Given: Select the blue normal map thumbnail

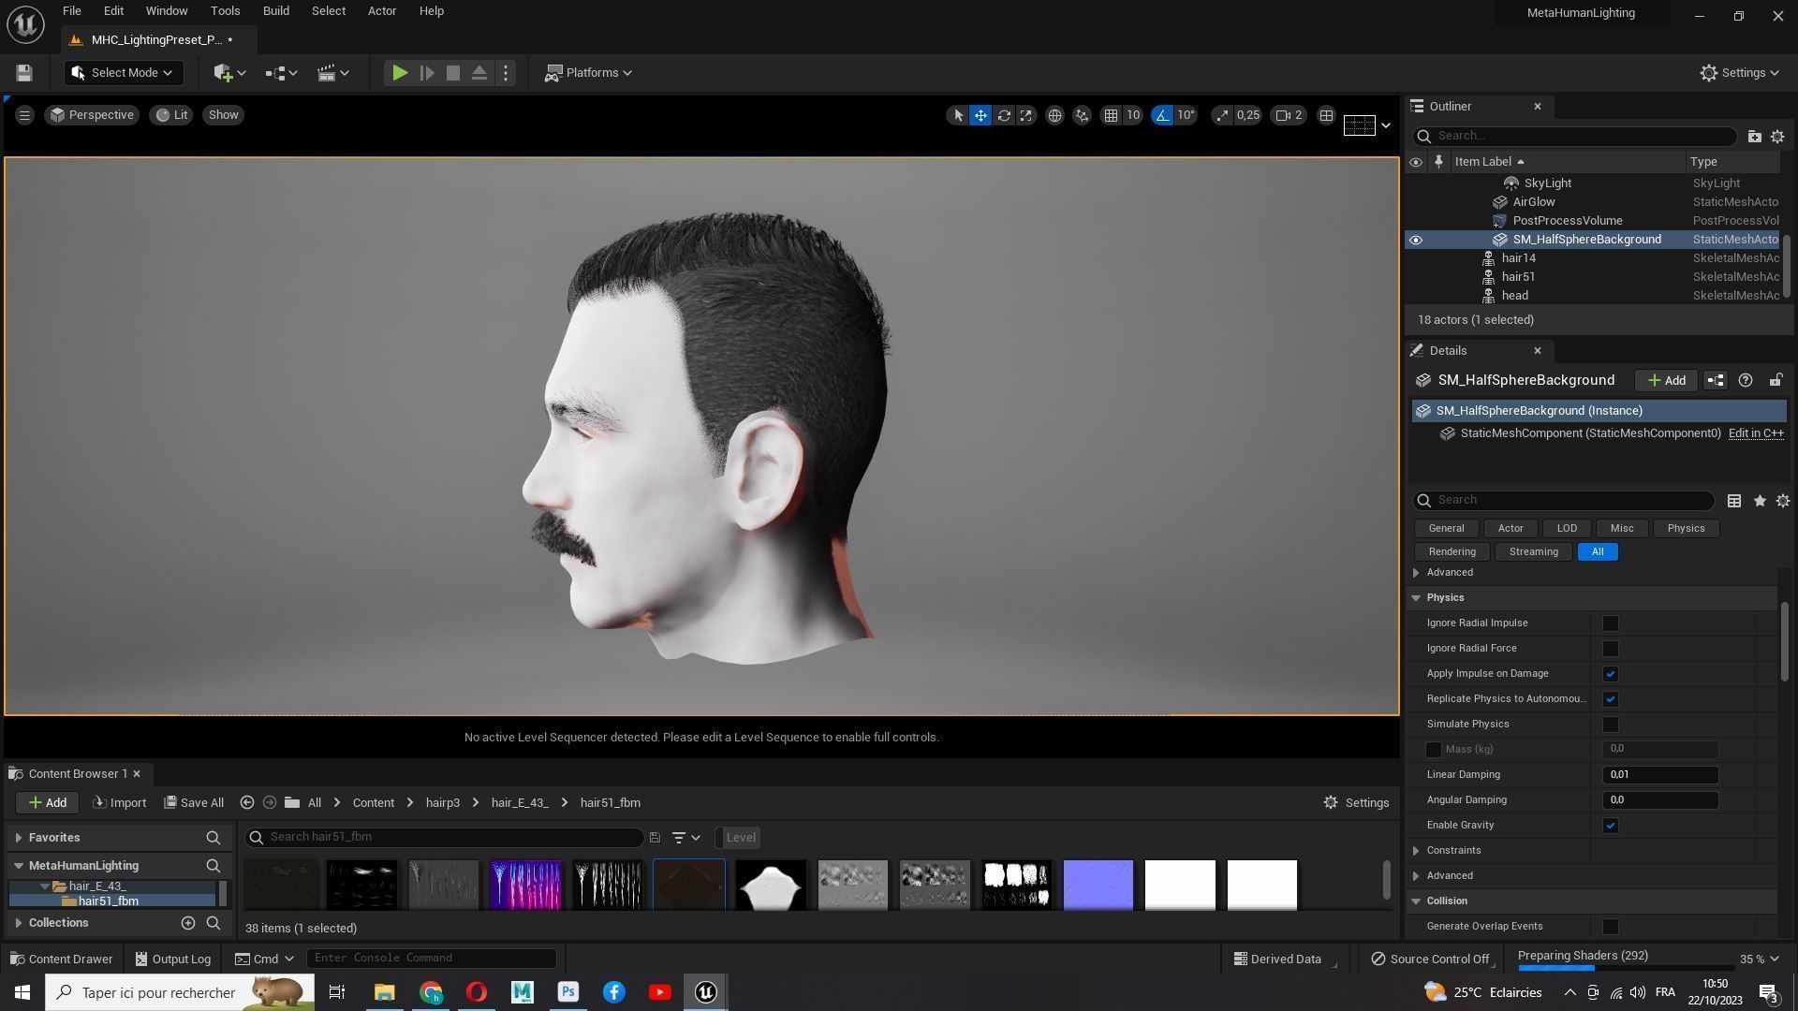Looking at the screenshot, I should (1098, 885).
